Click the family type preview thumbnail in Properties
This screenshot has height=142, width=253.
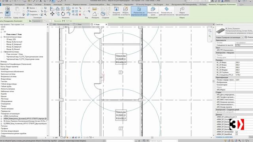[x=221, y=31]
